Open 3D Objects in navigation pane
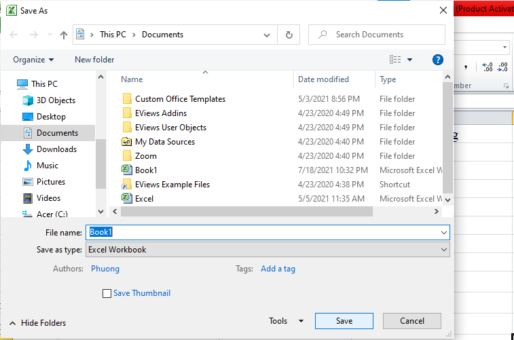Screen dimensions: 514x340 tap(56, 100)
